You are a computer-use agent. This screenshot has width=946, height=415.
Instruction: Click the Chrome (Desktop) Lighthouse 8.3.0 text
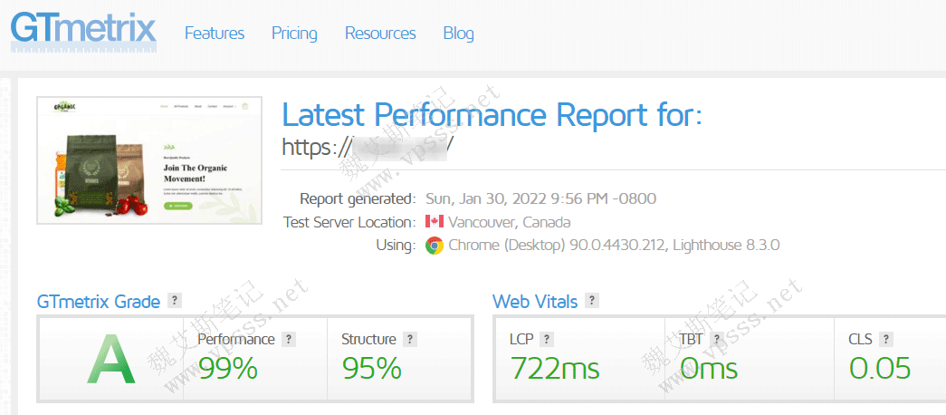[x=614, y=246]
